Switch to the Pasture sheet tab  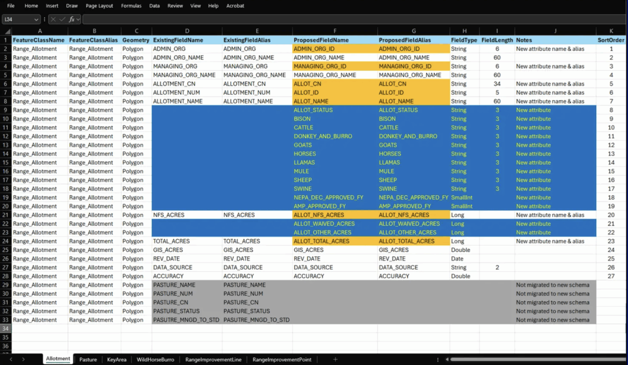click(88, 359)
